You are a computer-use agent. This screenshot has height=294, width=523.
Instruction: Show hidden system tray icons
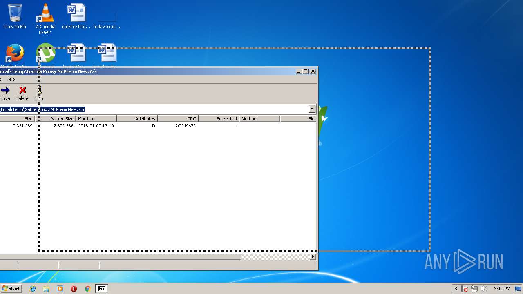[456, 289]
